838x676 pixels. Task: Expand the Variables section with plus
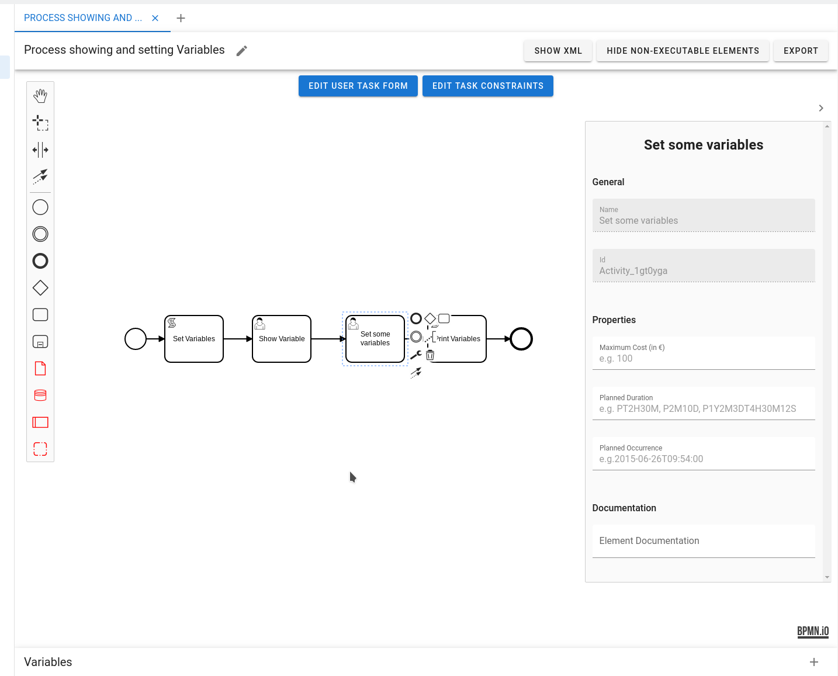pos(814,662)
